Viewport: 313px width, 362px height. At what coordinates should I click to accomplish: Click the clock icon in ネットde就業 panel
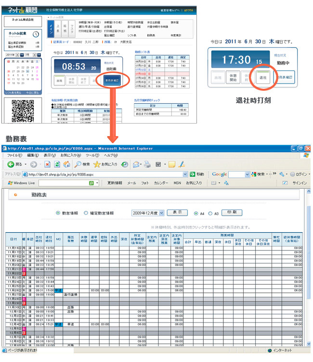coord(36,34)
